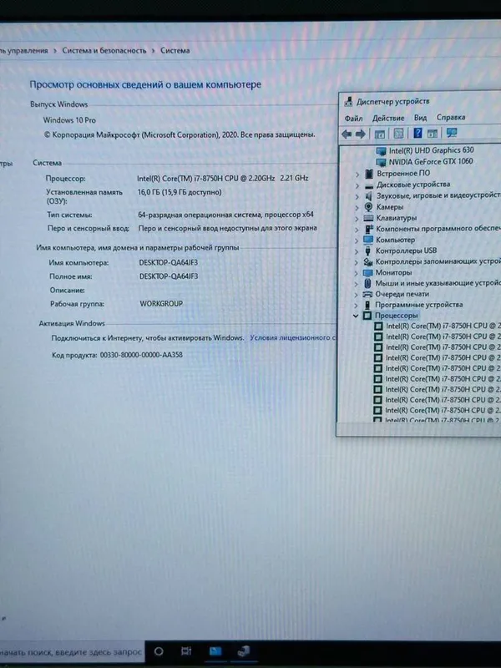Click the Дисковые устройства drive icon
501x668 pixels.
tap(369, 185)
